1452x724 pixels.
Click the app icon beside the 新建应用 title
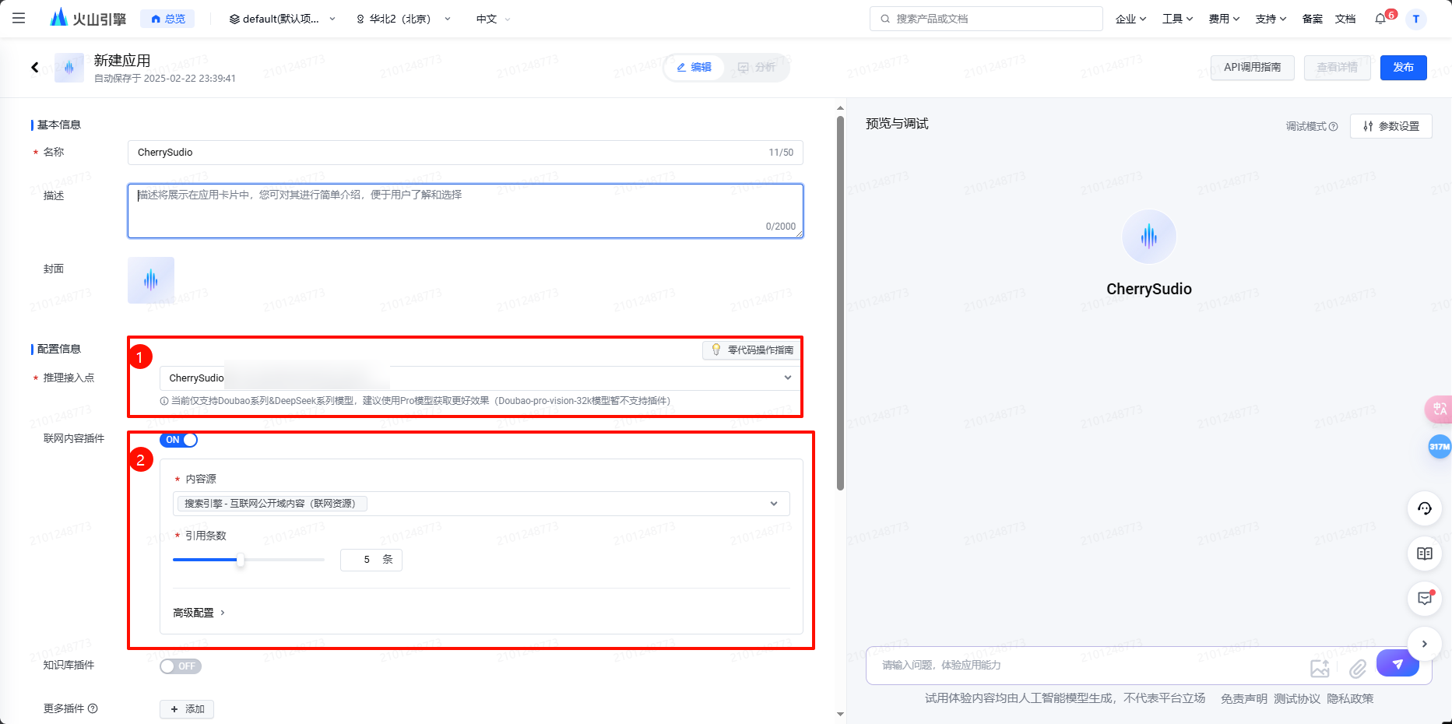pyautogui.click(x=69, y=68)
